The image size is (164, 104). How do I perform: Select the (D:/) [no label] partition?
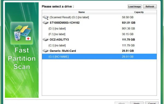tap(99, 28)
